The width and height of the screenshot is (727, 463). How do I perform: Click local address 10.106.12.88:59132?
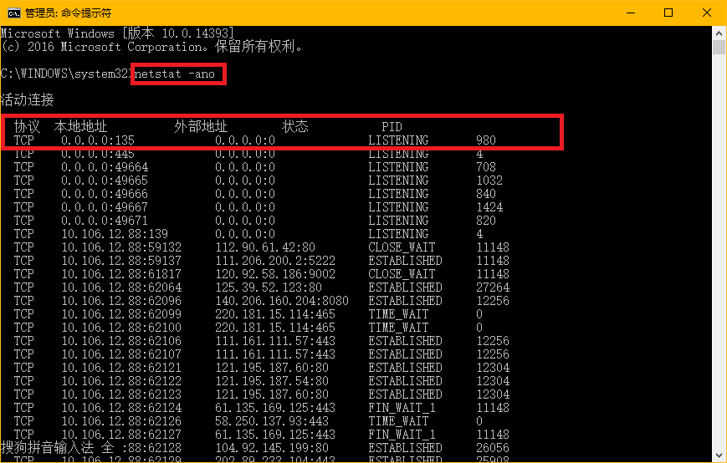[x=121, y=247]
